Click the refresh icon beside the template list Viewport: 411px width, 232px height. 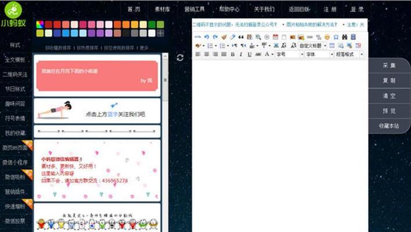pyautogui.click(x=180, y=57)
